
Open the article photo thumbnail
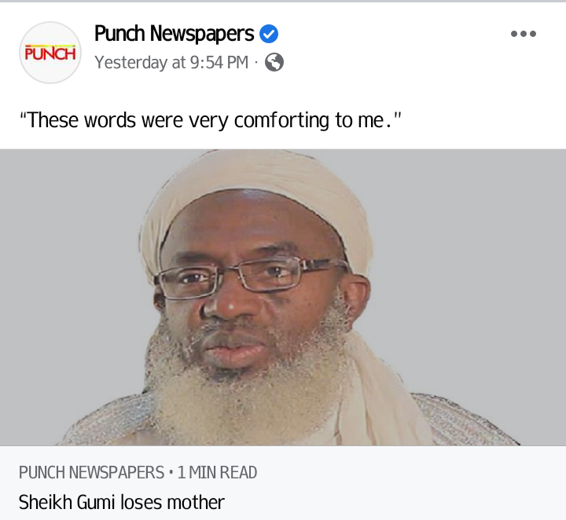[x=283, y=298]
